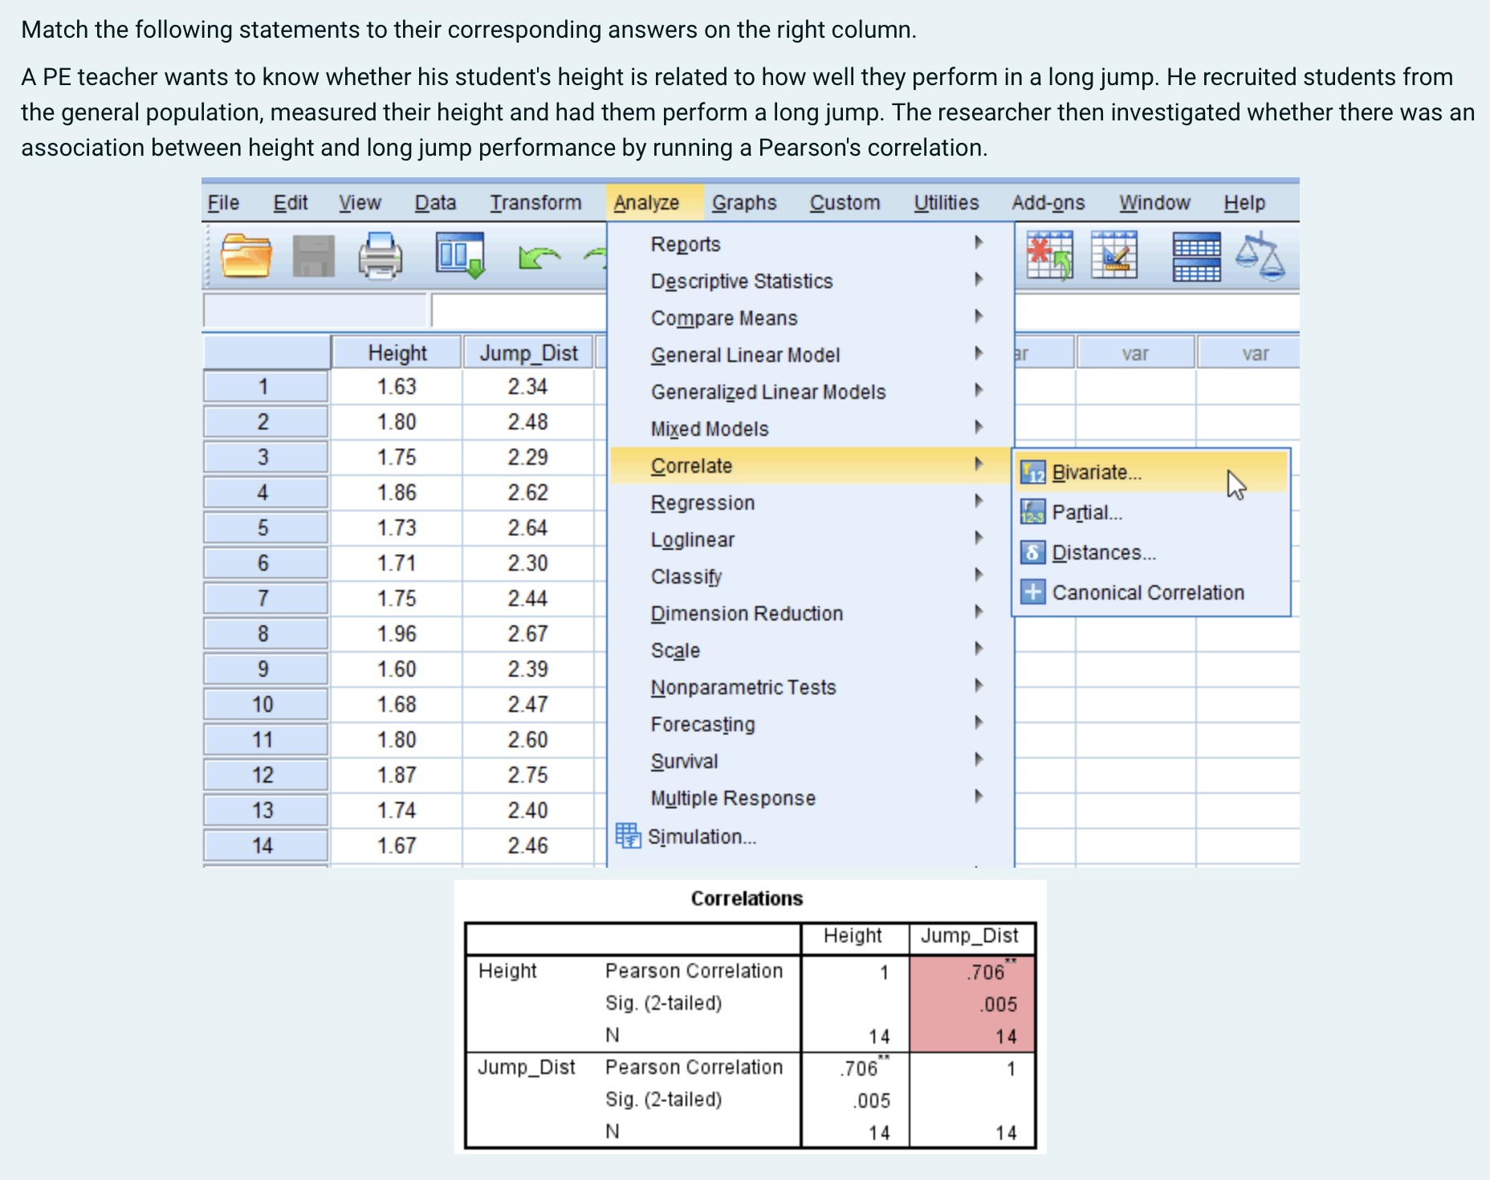This screenshot has width=1490, height=1180.
Task: Open the data file folder icon
Action: coord(246,256)
